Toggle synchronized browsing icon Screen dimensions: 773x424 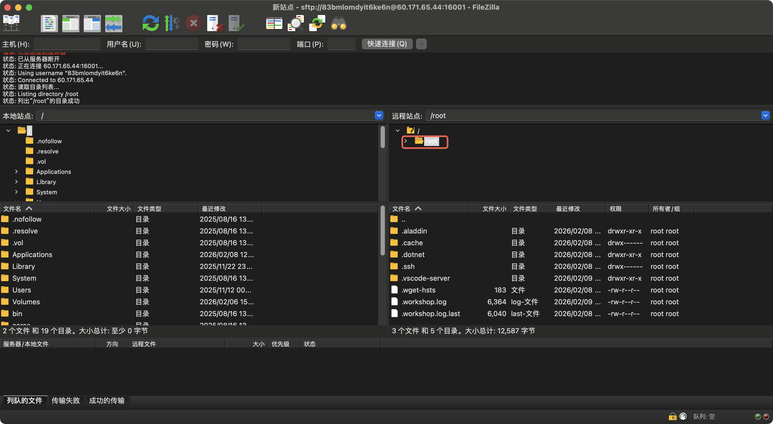(317, 23)
